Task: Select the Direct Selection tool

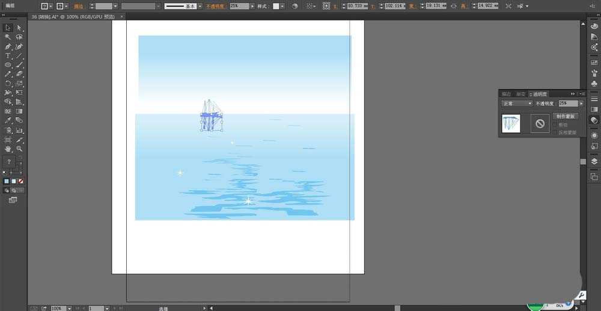Action: pos(19,28)
